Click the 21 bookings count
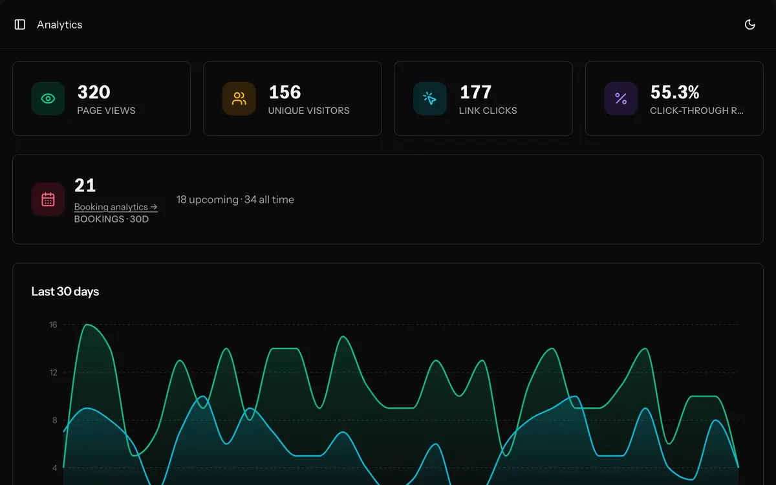The width and height of the screenshot is (776, 485). pos(85,186)
